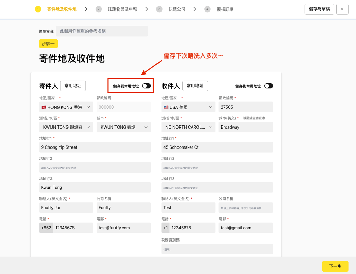Viewport: 356px width, 274px height.
Task: Click 儲存為草稿 button
Action: (x=319, y=9)
